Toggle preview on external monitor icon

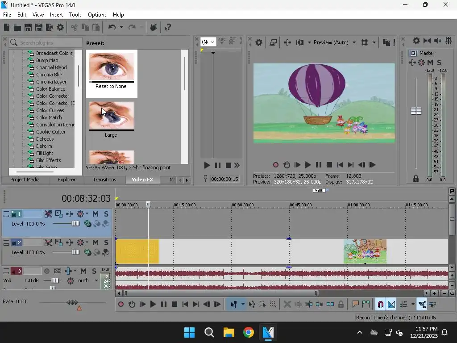273,42
